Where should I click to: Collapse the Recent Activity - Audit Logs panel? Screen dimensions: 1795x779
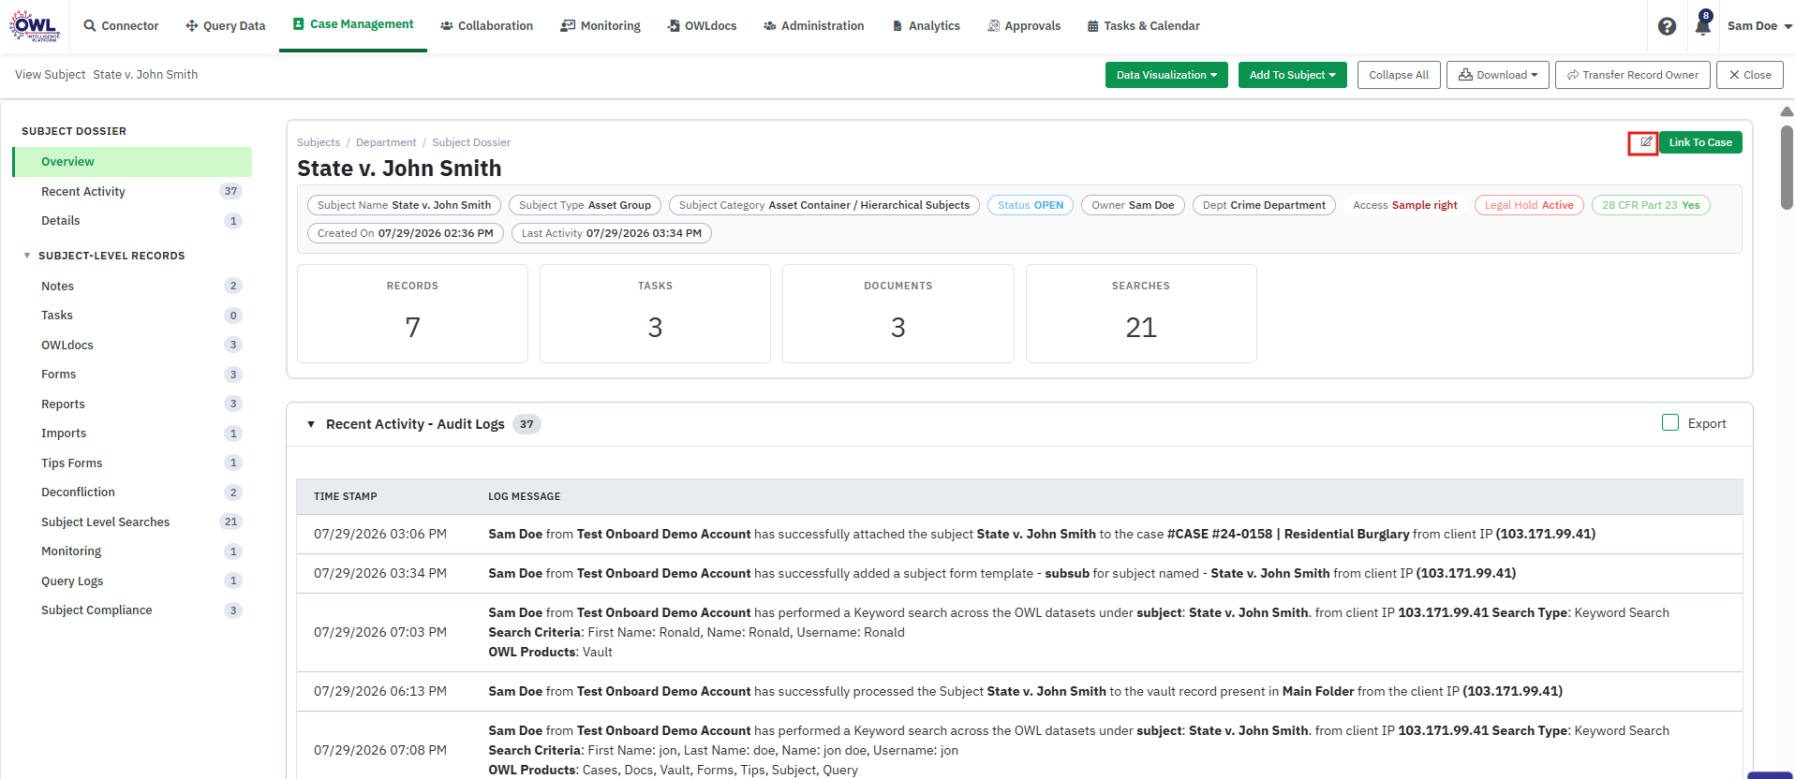coord(311,424)
